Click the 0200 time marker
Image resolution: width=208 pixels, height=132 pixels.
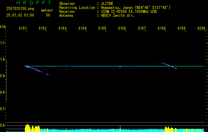[x=201, y=28]
